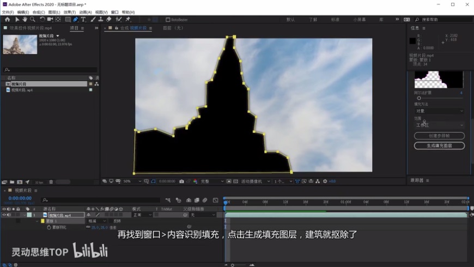Select the Selection arrow tool

tap(17, 20)
